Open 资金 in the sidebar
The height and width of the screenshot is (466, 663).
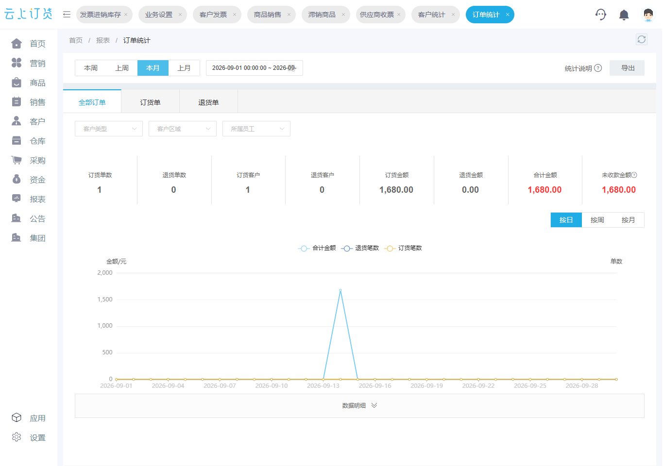[x=29, y=180]
